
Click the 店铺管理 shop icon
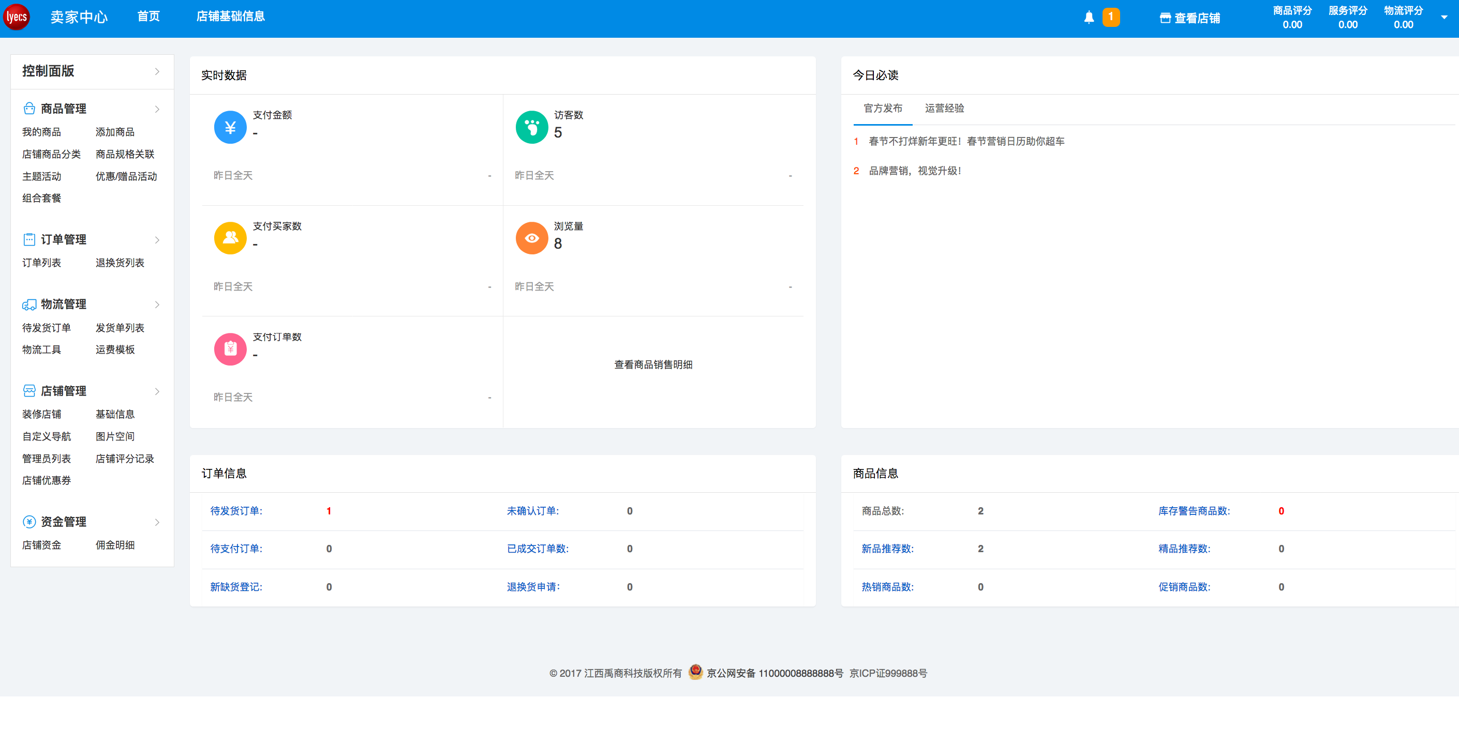(x=29, y=391)
